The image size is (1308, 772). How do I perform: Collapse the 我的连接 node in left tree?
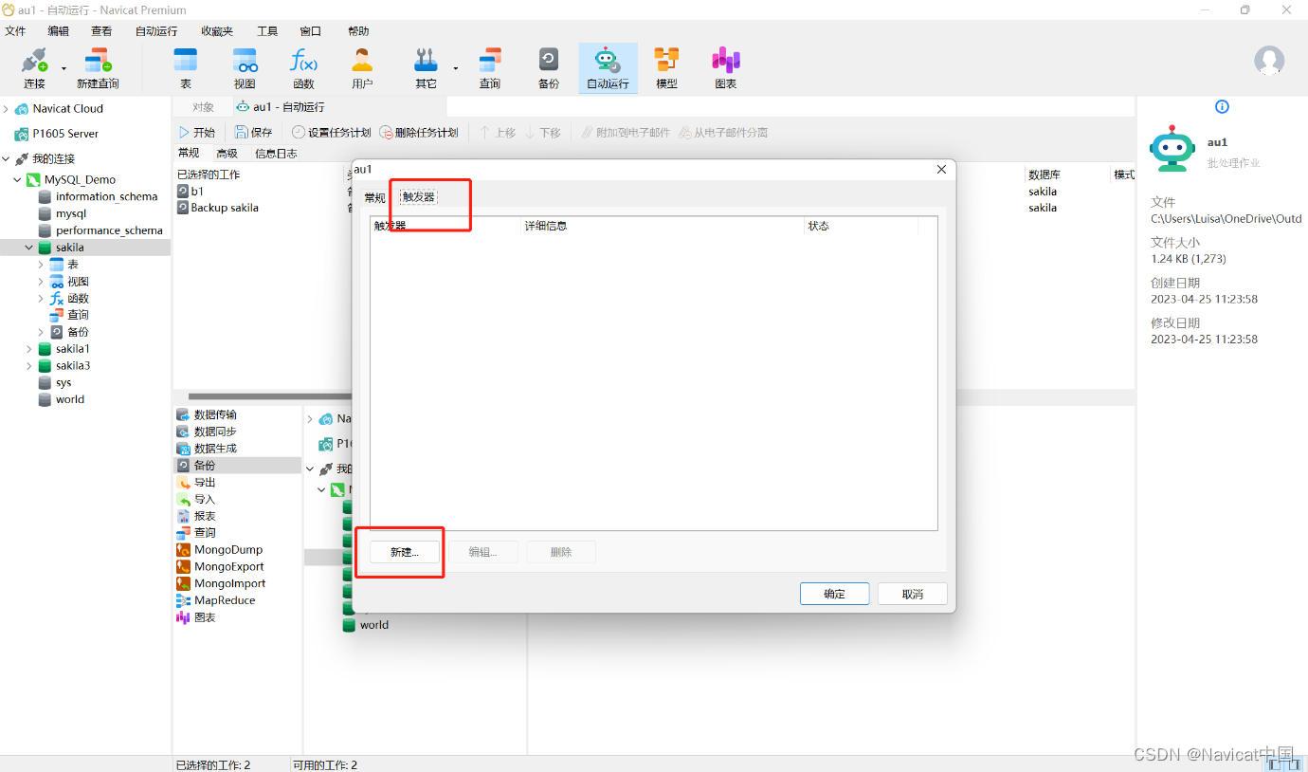point(6,159)
